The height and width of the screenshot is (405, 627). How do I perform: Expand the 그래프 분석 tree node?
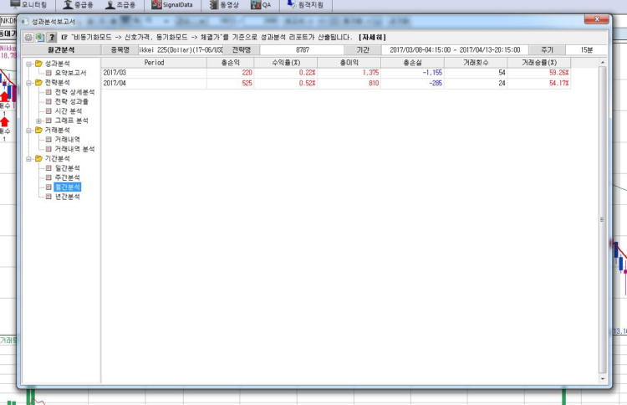click(x=38, y=120)
